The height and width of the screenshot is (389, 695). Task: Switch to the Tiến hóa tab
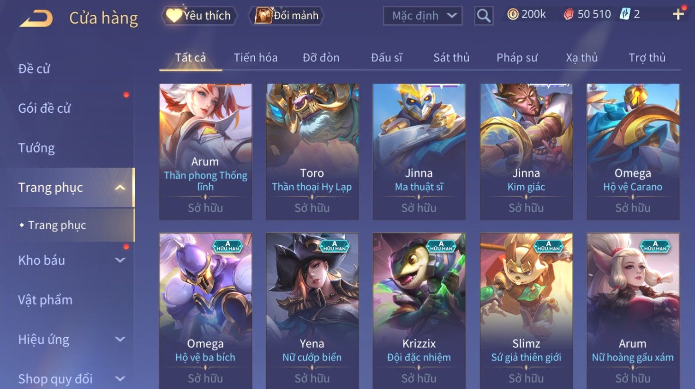256,58
